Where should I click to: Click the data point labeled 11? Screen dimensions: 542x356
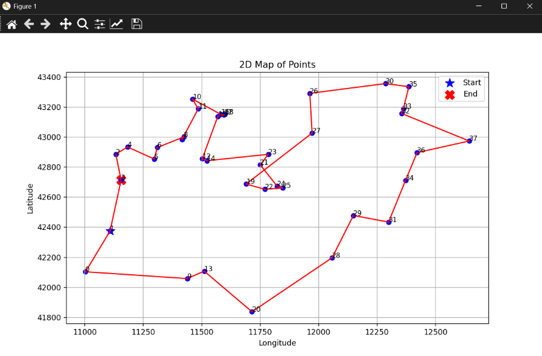click(198, 109)
